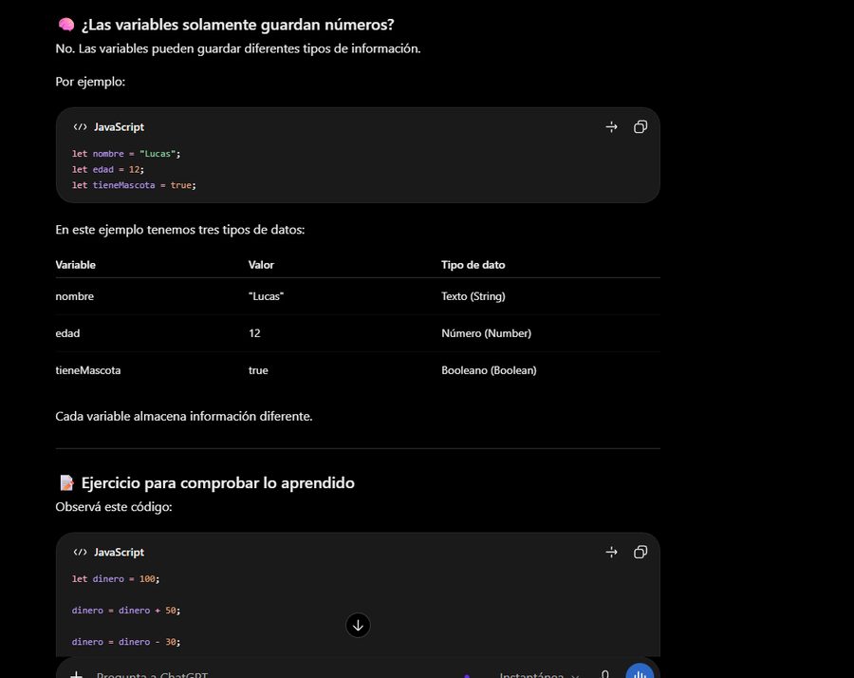Click the dictation microphone icon
Image resolution: width=854 pixels, height=678 pixels.
coord(604,674)
